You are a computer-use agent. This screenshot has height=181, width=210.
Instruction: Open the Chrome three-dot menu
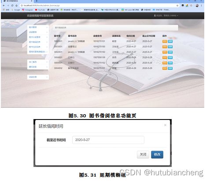coord(201,6)
